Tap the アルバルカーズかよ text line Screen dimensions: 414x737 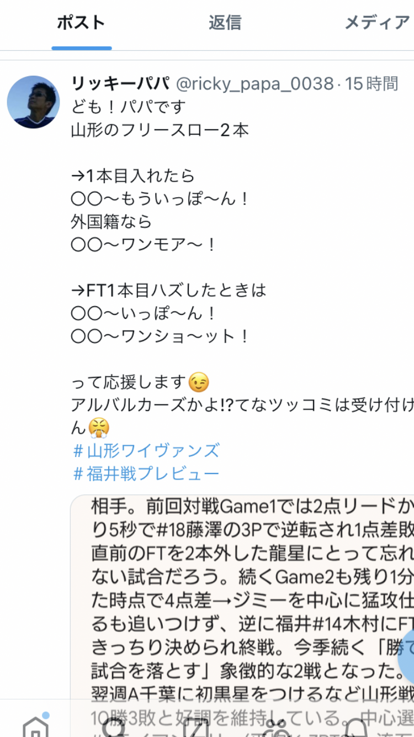[242, 406]
